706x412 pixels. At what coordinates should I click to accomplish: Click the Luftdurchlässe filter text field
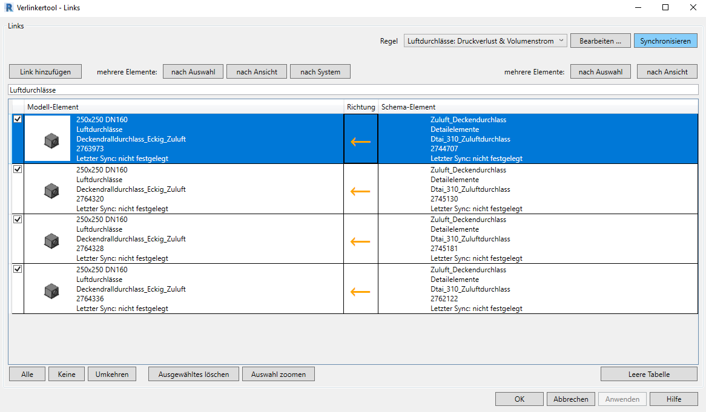[x=352, y=90]
